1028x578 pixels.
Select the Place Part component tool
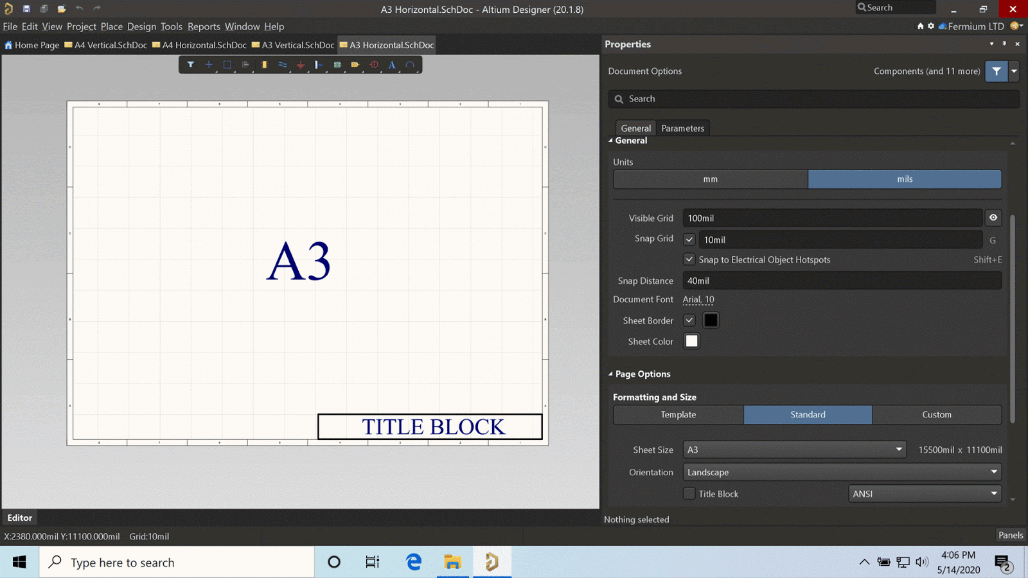264,65
